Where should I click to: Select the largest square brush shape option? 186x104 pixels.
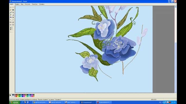click(10, 29)
